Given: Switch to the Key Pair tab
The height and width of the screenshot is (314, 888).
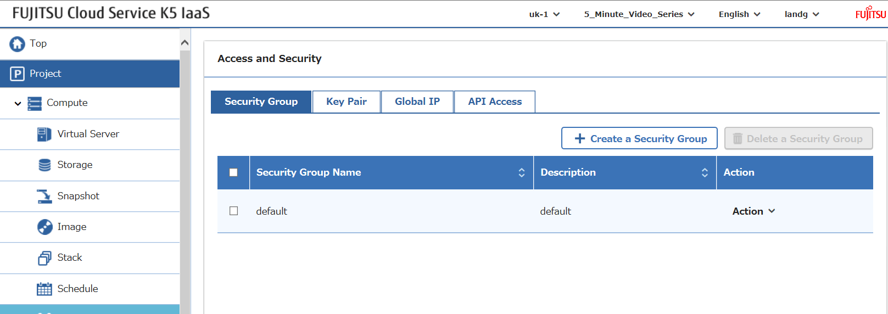Looking at the screenshot, I should pos(346,102).
